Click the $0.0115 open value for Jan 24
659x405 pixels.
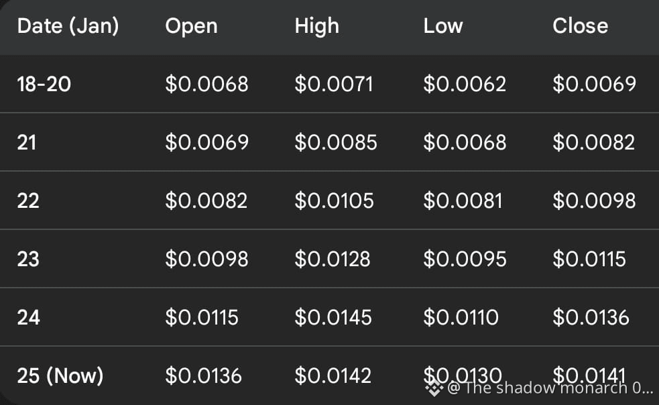[x=202, y=318]
